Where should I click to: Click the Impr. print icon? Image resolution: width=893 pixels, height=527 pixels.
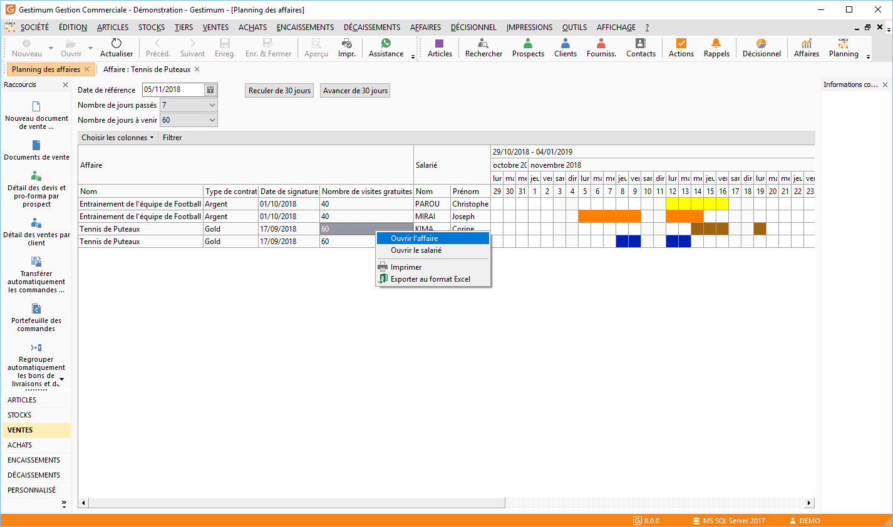point(347,48)
